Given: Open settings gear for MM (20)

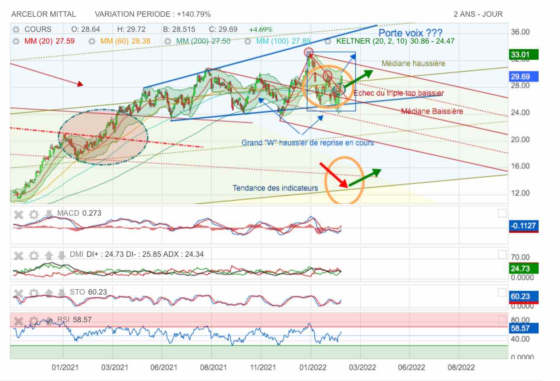Looking at the screenshot, I should (16, 41).
